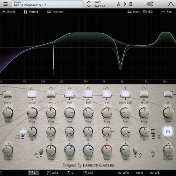Viewport: 176px width, 176px height.
Task: Click the SAVE AS button
Action: (x=100, y=6)
